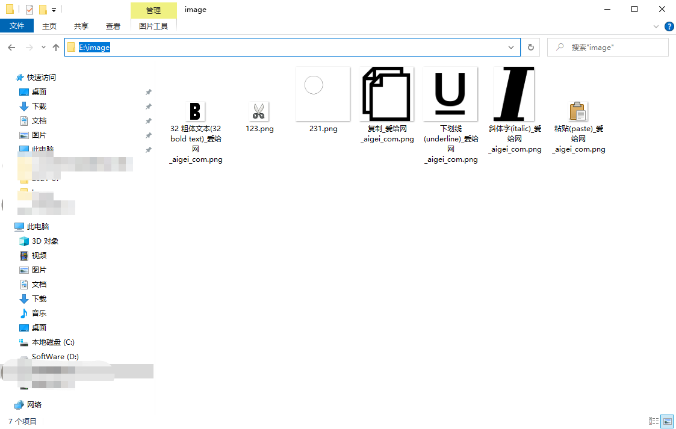Click the up-to-parent-folder arrow

pos(55,47)
